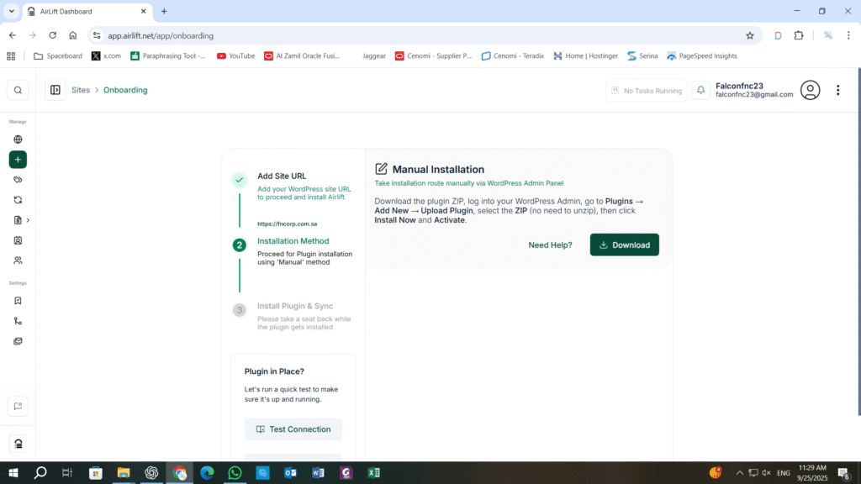Expand the reports icon chevron
The width and height of the screenshot is (861, 484).
[x=28, y=220]
